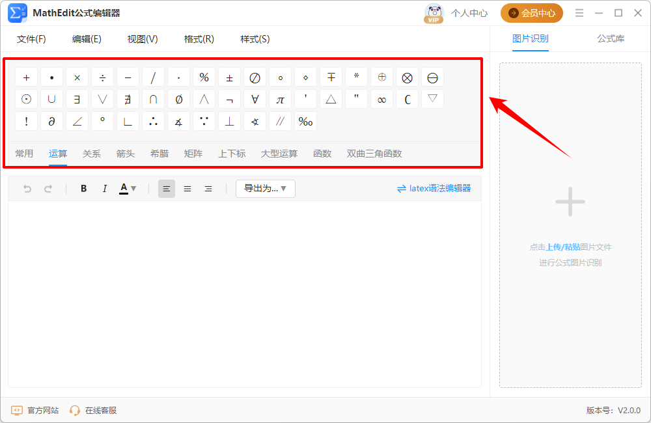Insert the per-mille symbol
The image size is (651, 423).
[305, 121]
